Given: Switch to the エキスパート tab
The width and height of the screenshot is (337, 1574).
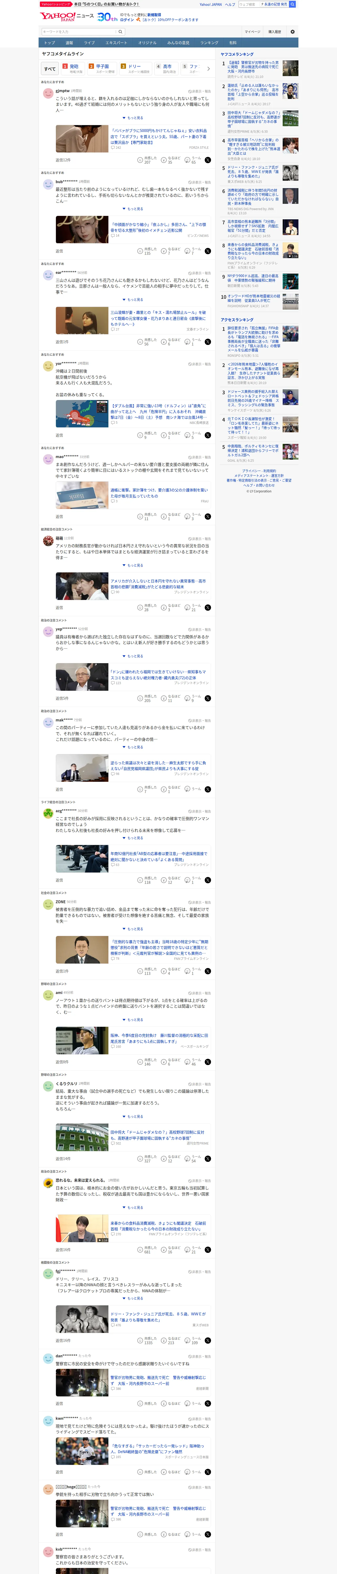Looking at the screenshot, I should click(116, 43).
